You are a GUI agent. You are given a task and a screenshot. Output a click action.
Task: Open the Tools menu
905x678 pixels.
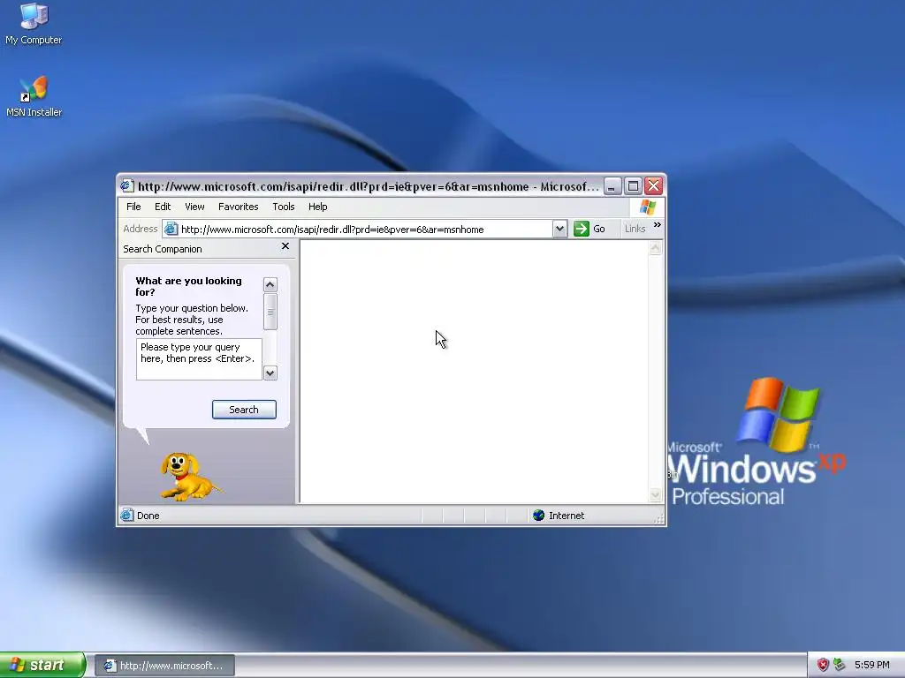[x=284, y=207]
